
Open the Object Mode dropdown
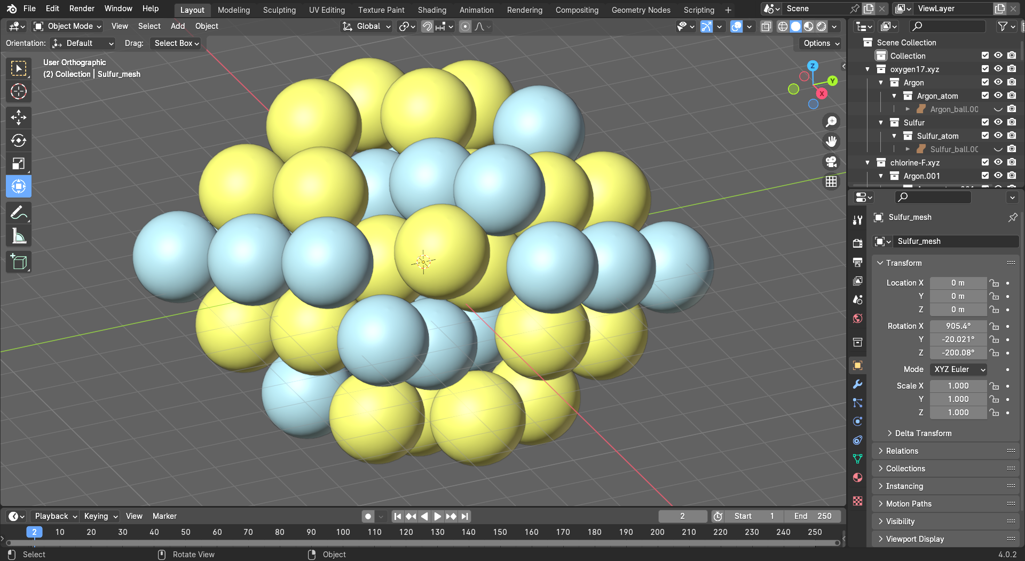[x=67, y=26]
